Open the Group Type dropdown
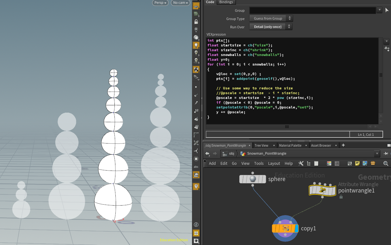Viewport: 391px width, 245px height. (271, 18)
